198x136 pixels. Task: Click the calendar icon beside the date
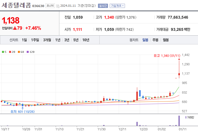pyautogui.click(x=58, y=6)
